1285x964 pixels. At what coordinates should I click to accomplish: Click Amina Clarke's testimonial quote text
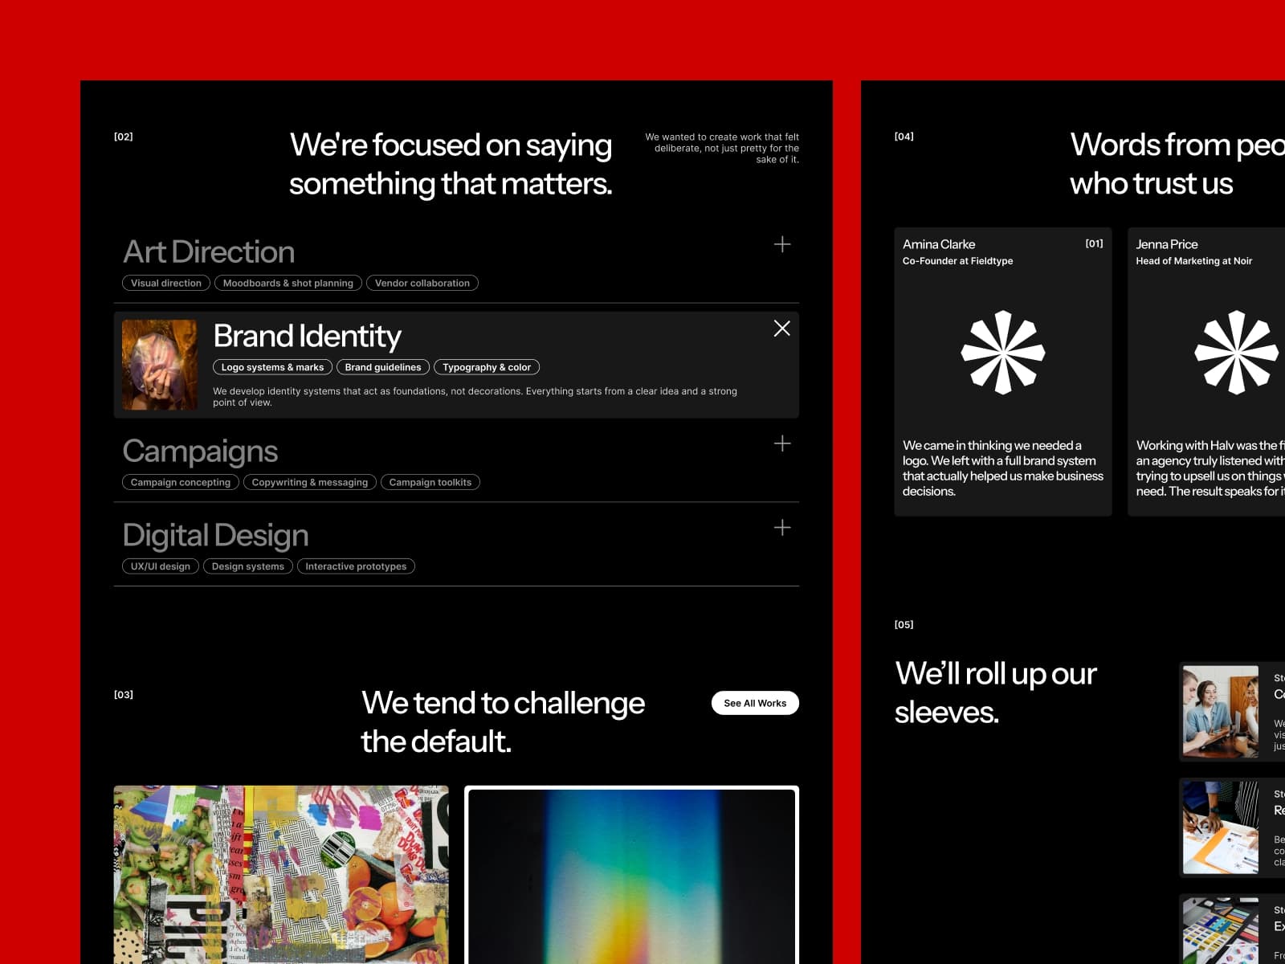click(x=1003, y=468)
